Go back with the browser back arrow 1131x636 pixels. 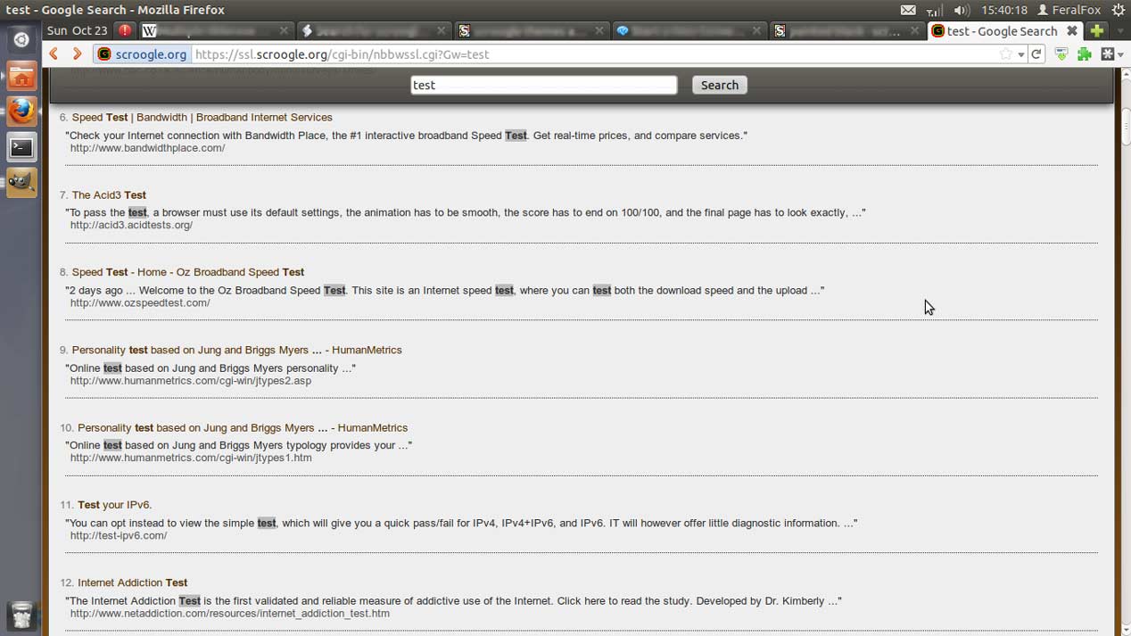54,54
